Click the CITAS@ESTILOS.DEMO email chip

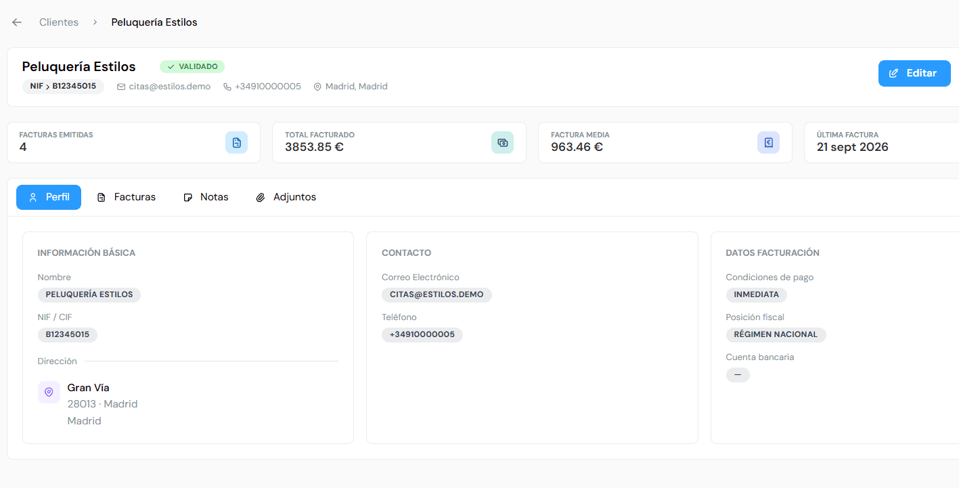[x=437, y=295]
